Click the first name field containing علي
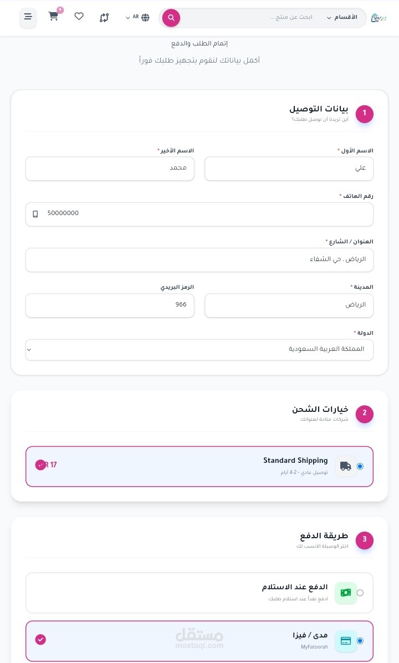Screen dimensions: 399x663 (289, 169)
